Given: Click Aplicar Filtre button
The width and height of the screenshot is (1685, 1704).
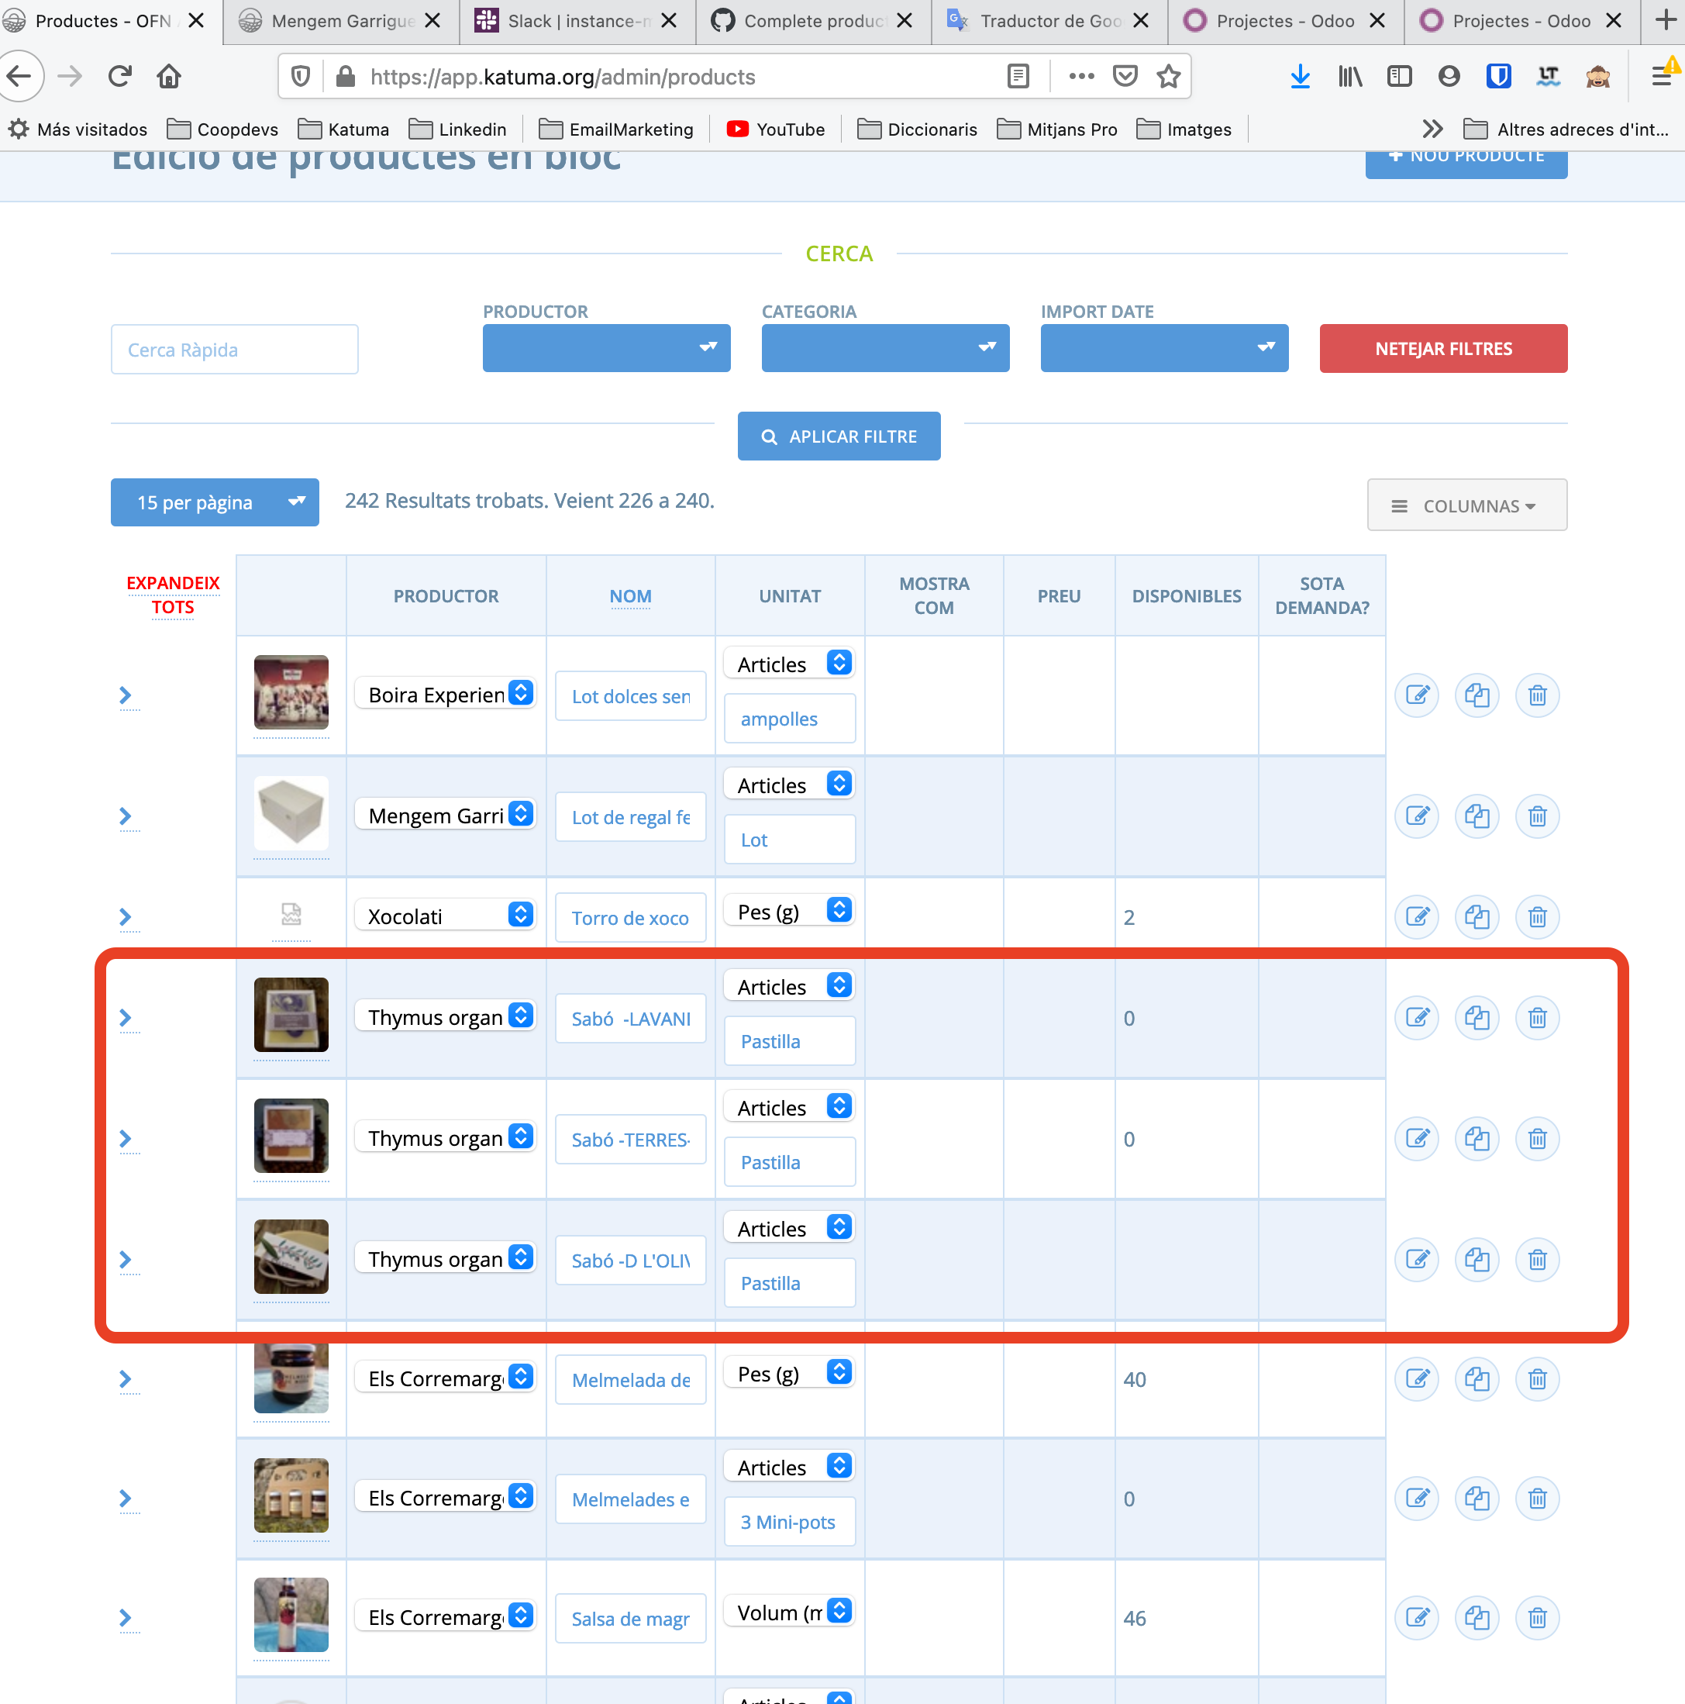Looking at the screenshot, I should coord(839,436).
